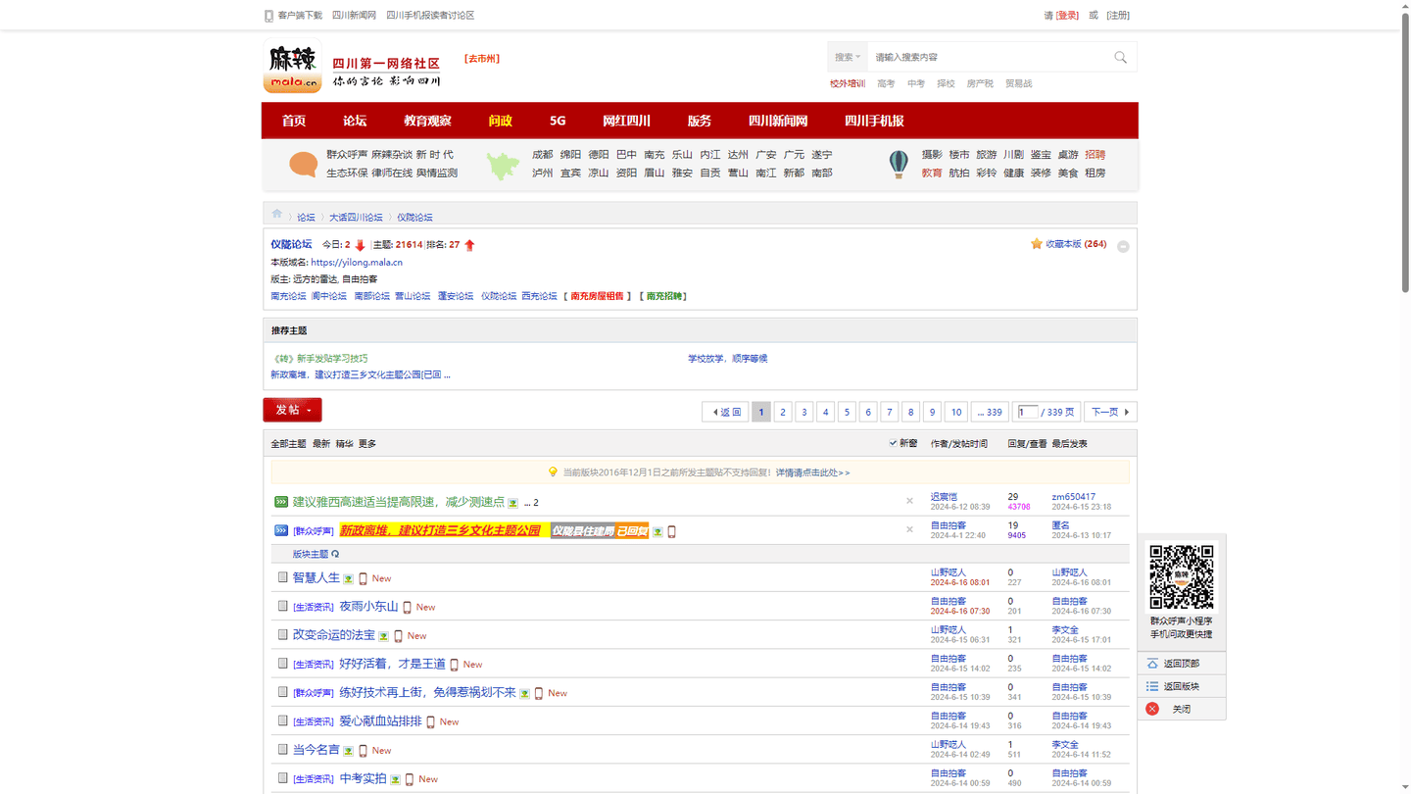The height and width of the screenshot is (794, 1411).
Task: Open the 网红四川 nav item
Action: click(x=626, y=121)
